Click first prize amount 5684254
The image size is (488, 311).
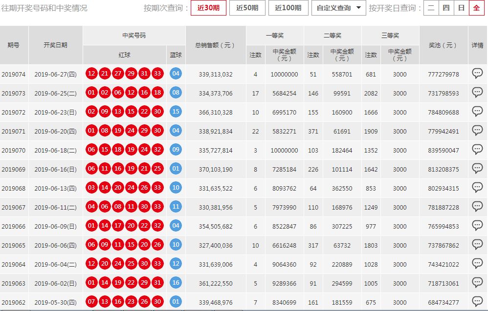[284, 94]
